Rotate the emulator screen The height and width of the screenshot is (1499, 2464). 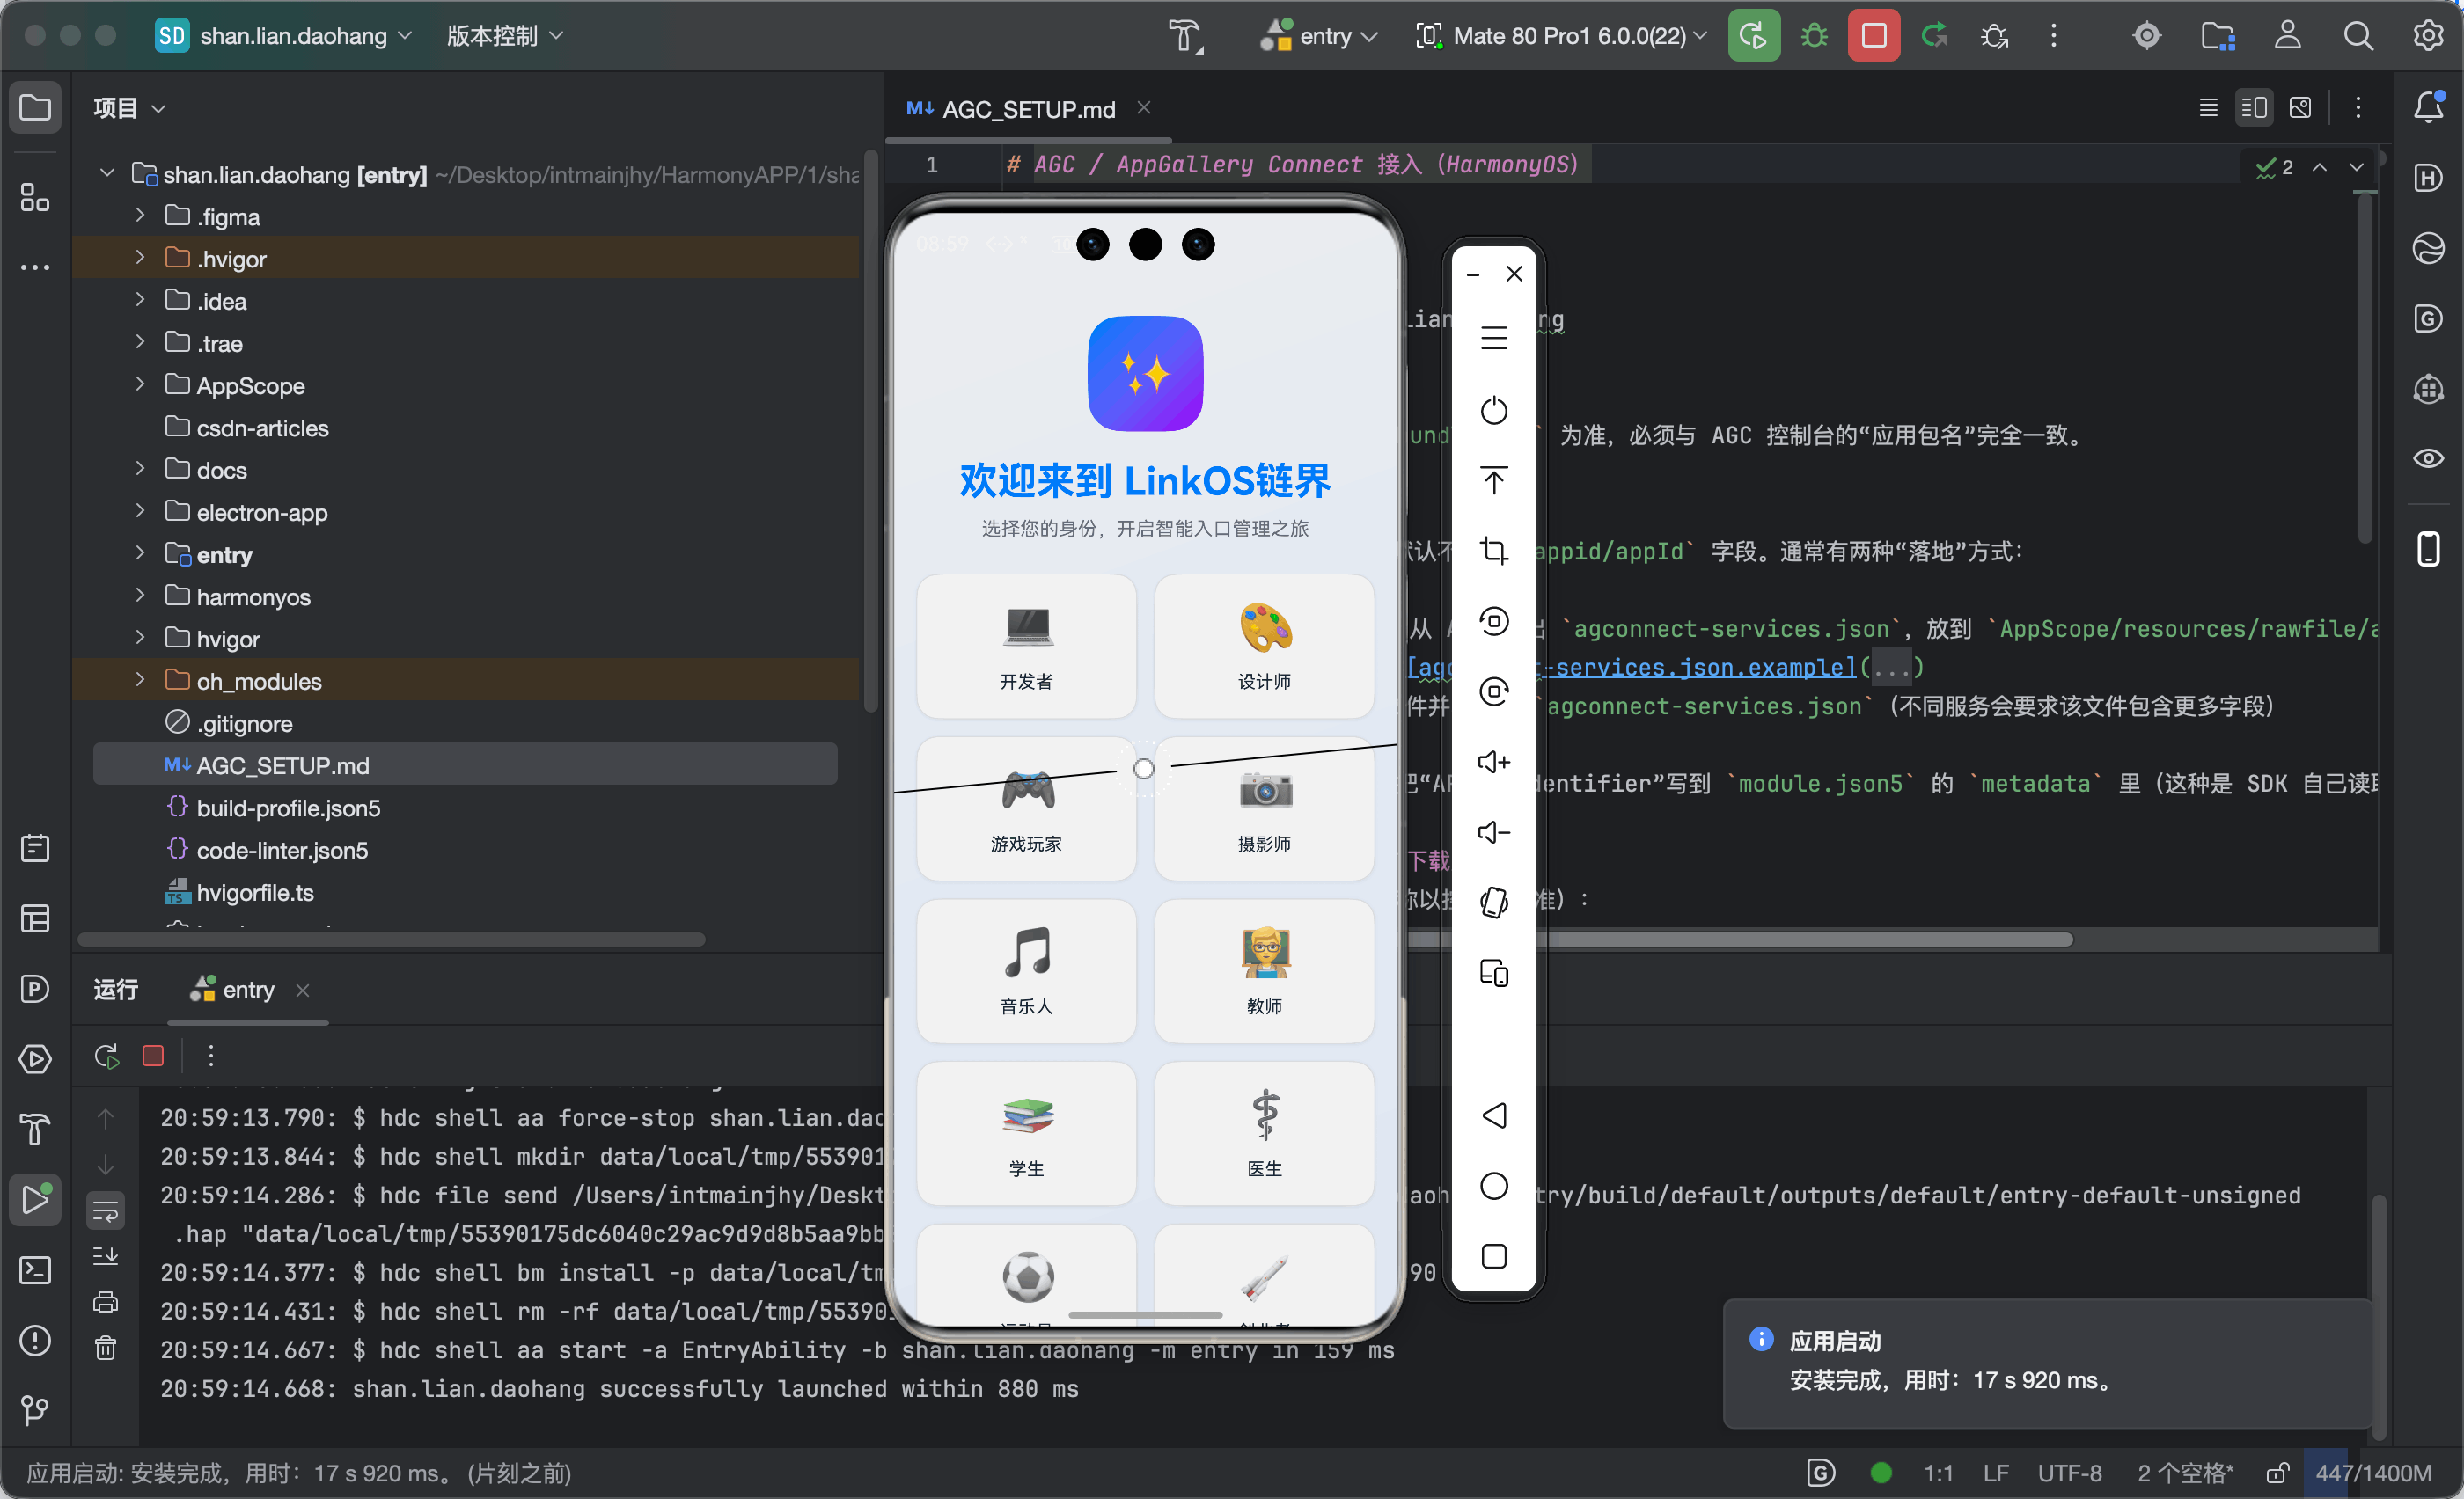[1493, 903]
